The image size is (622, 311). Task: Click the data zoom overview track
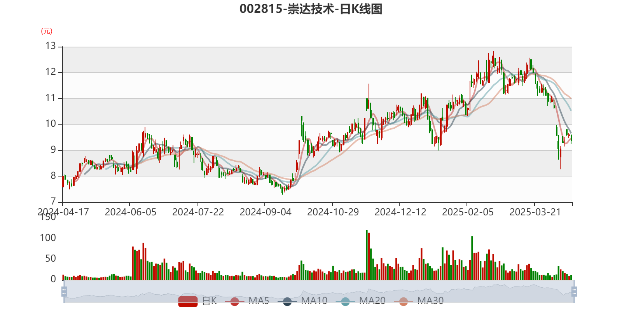(x=319, y=291)
